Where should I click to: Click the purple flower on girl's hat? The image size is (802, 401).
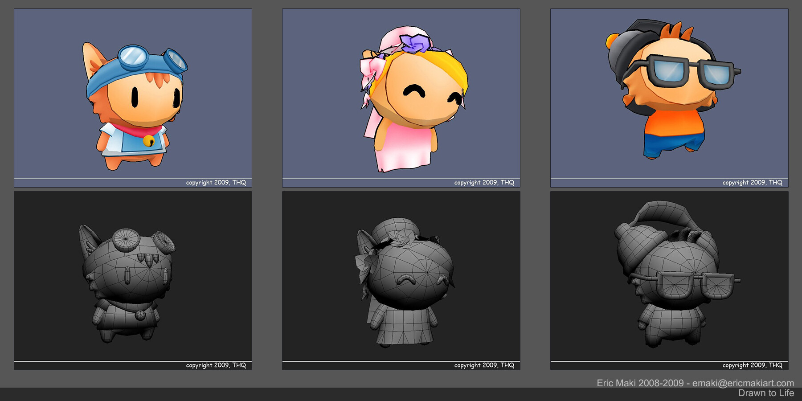[x=416, y=43]
